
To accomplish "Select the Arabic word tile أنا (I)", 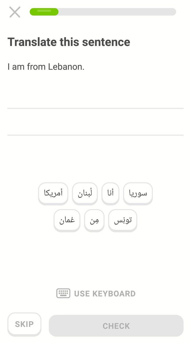I will tap(110, 193).
